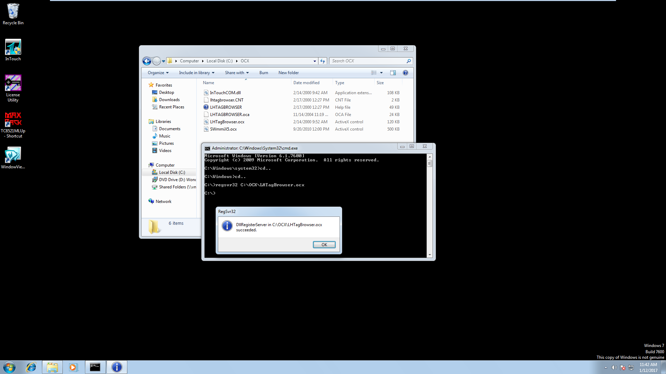This screenshot has height=374, width=666.
Task: Select the TC8521MLUp shortcut icon
Action: 13,125
